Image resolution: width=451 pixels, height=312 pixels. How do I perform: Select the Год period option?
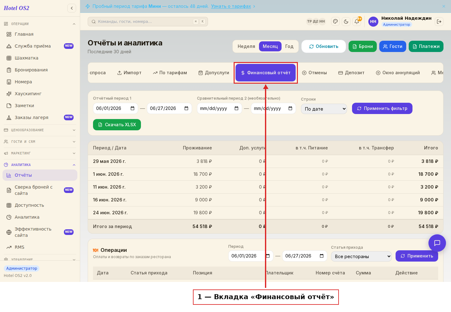click(x=289, y=46)
